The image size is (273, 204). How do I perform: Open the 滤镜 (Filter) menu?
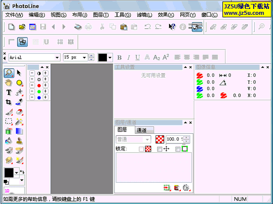pyautogui.click(x=144, y=15)
